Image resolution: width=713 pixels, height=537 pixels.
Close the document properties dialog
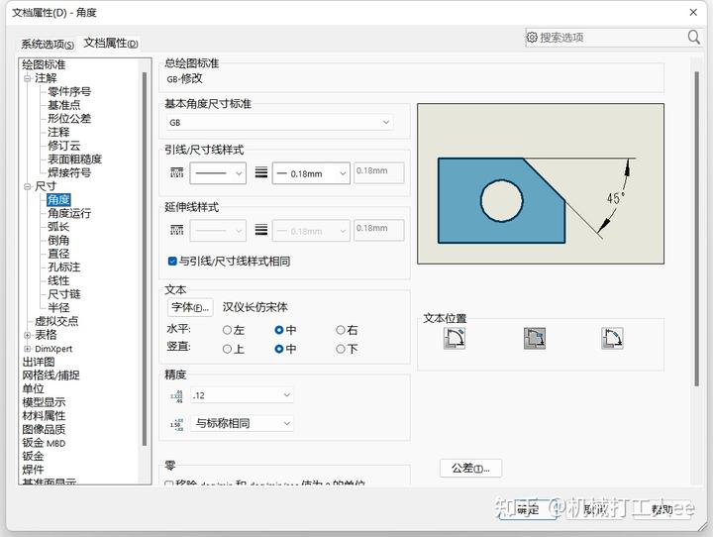693,12
